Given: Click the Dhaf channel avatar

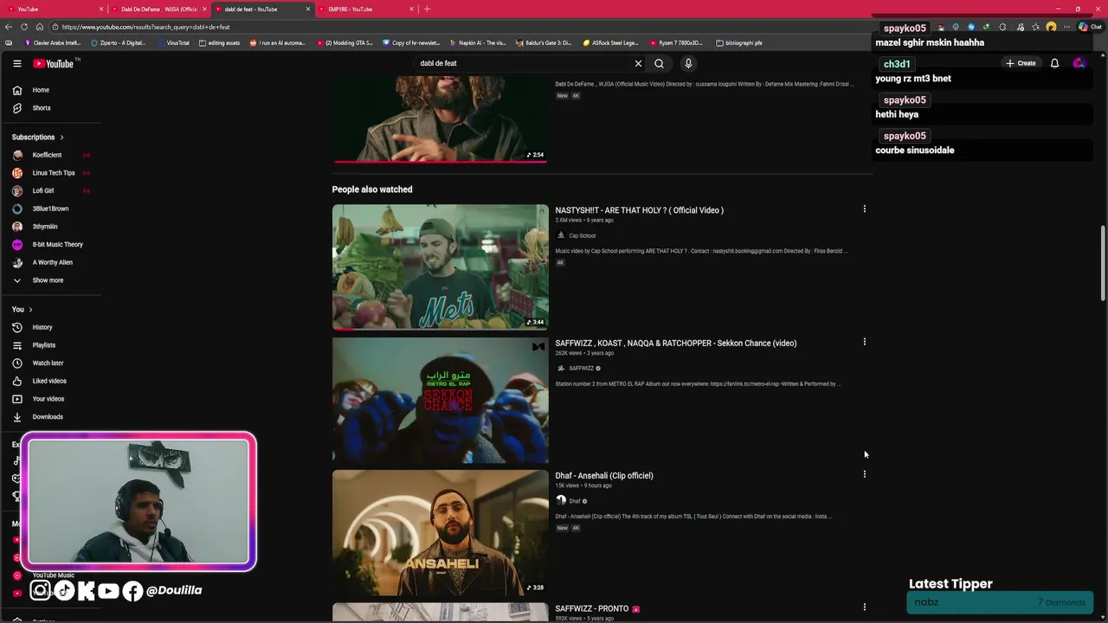Looking at the screenshot, I should point(561,500).
